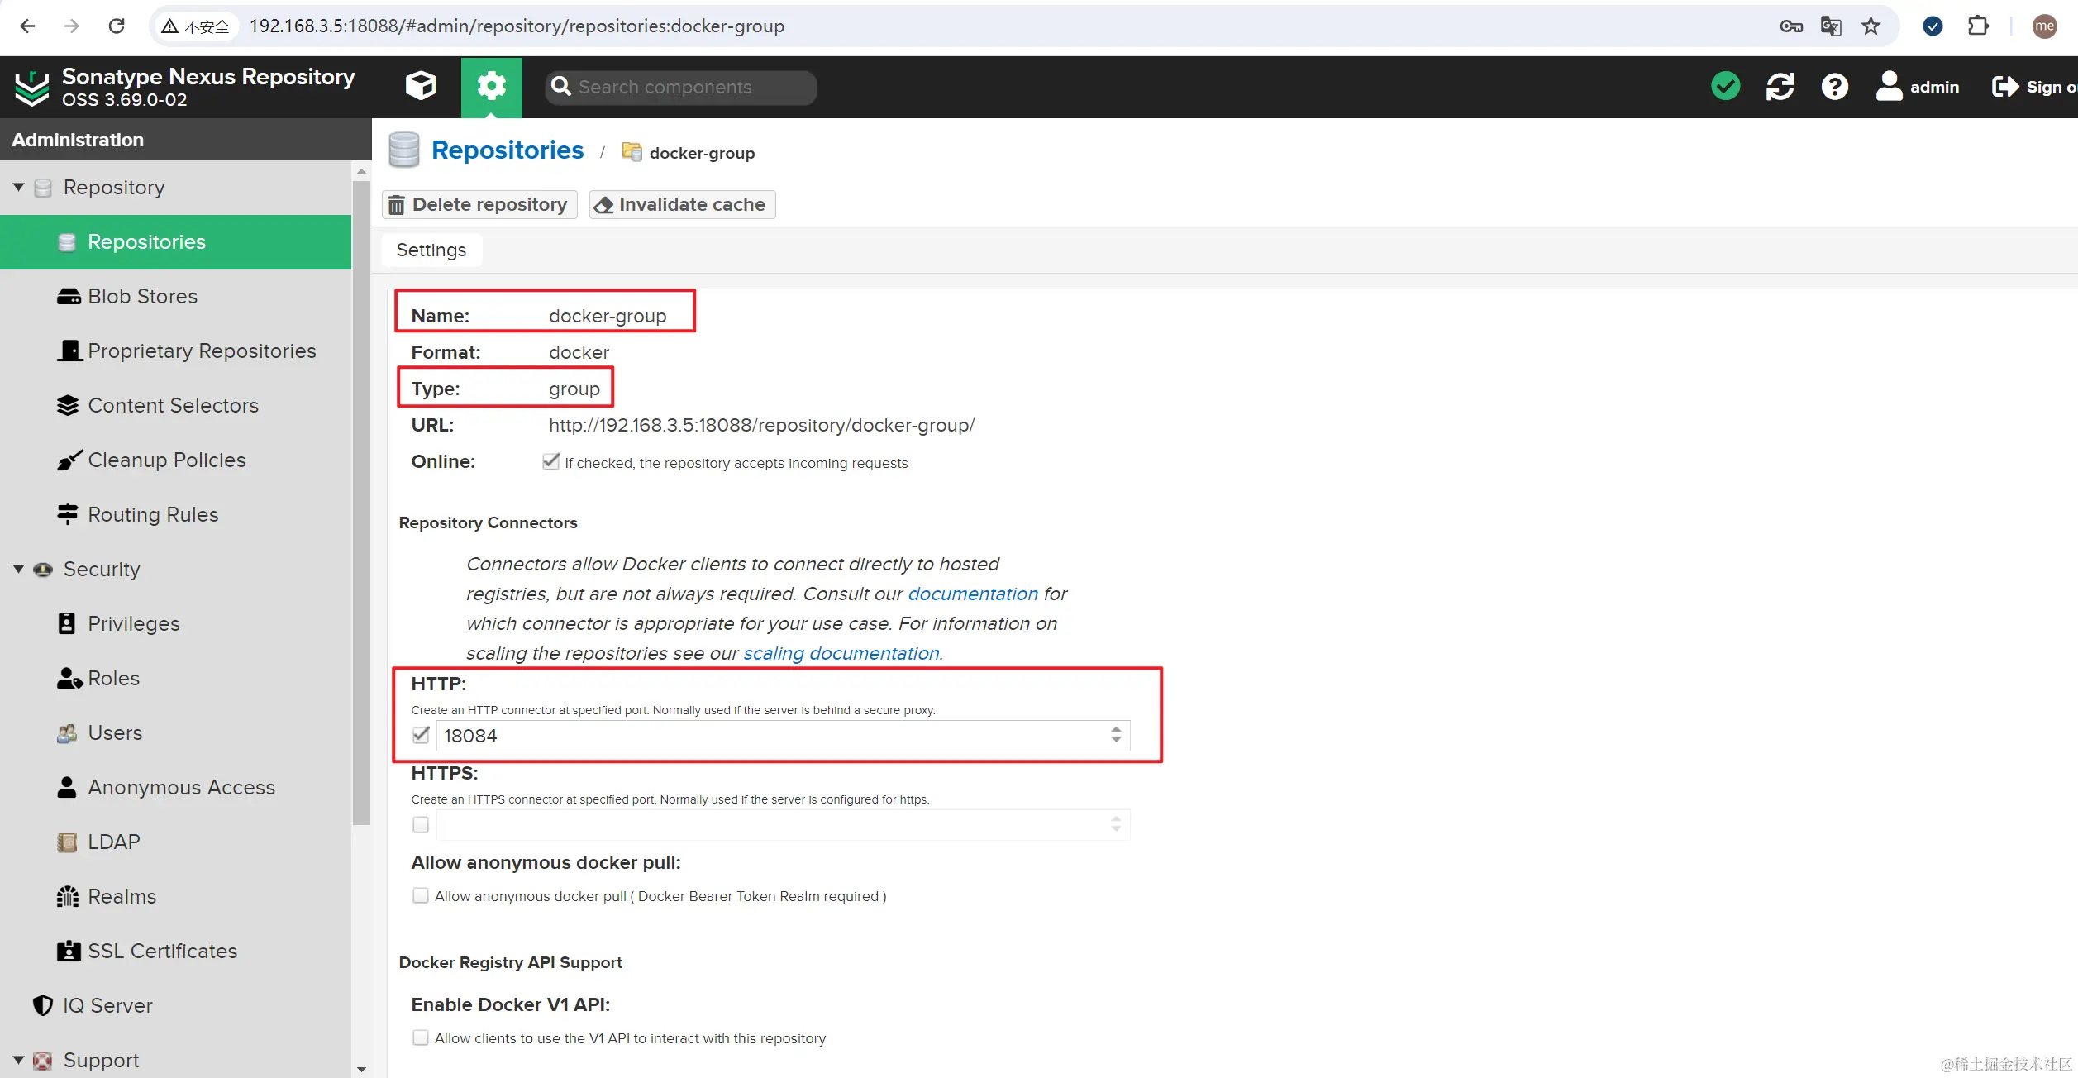Increase HTTP port with spinner up arrow
Viewport: 2078px width, 1078px height.
pyautogui.click(x=1116, y=729)
